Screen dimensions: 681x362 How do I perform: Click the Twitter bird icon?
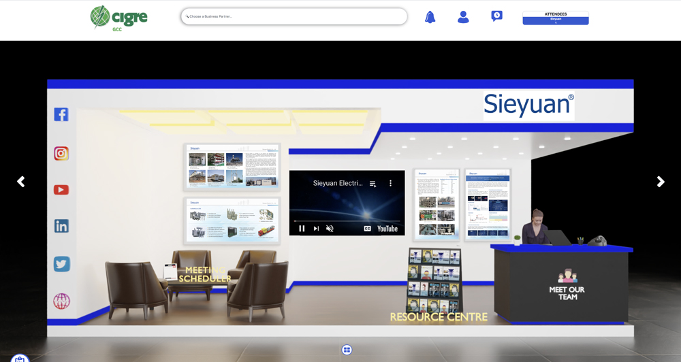pos(61,264)
